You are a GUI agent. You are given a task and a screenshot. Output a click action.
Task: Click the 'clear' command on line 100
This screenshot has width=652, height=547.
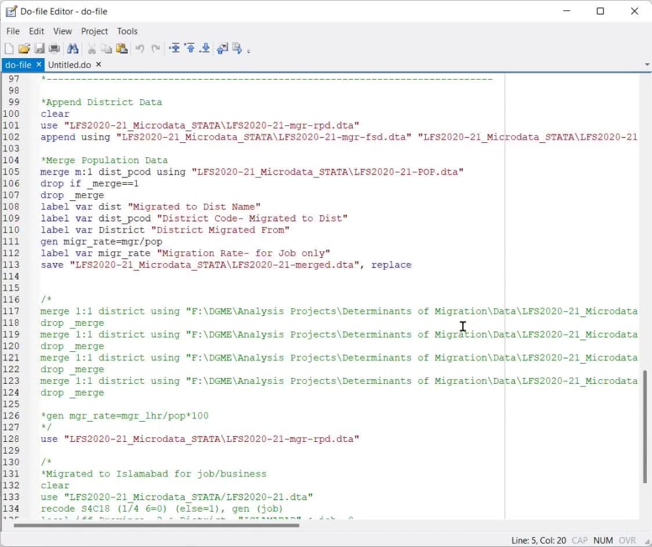(x=55, y=114)
